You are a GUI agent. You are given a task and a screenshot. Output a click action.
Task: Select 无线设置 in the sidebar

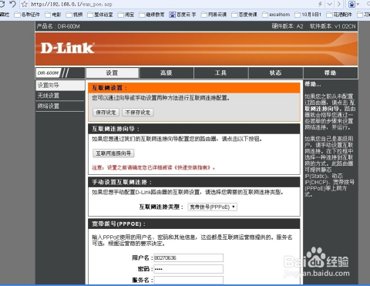(60, 96)
